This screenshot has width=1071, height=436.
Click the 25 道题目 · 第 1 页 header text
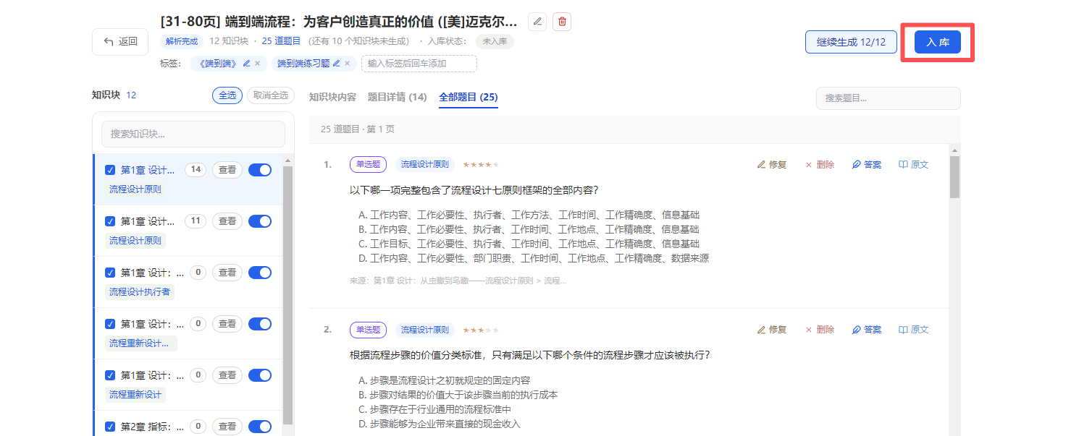tap(358, 129)
